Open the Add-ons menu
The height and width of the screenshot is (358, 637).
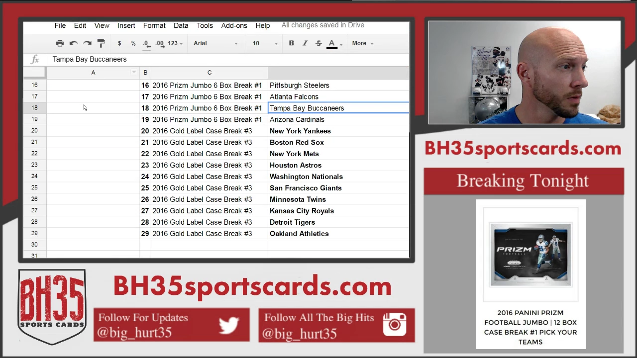234,25
